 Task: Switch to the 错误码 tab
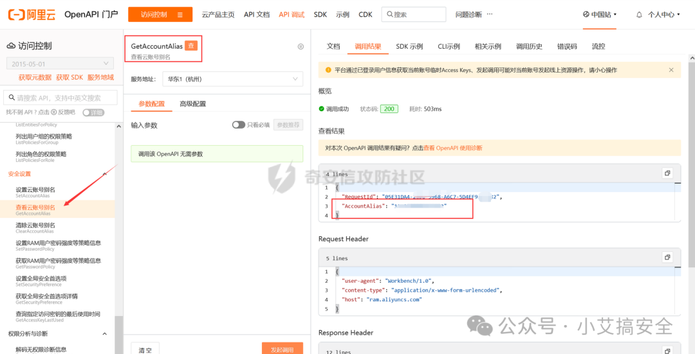tap(568, 46)
